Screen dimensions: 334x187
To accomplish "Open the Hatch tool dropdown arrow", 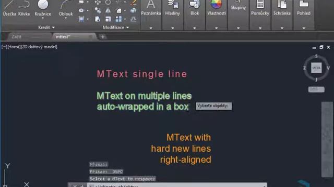I will (x=88, y=19).
